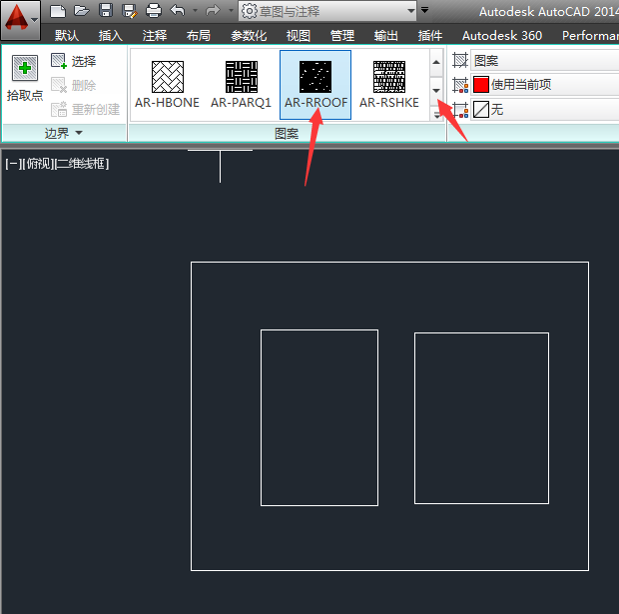
Task: Switch to the 视图 ribbon tab
Action: coord(299,36)
